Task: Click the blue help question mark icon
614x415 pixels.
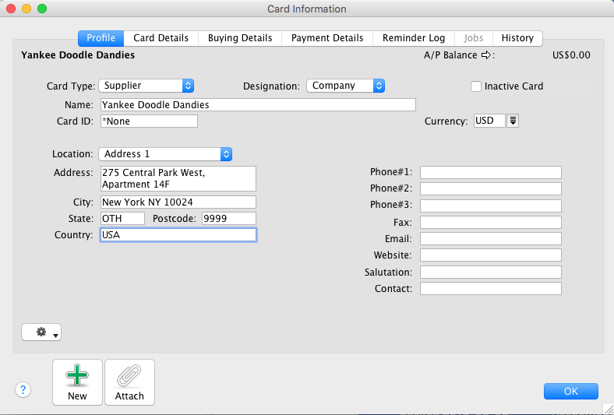Action: coord(23,390)
